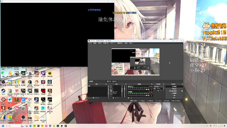
Task: Click the highlighted streaming button in Controls dock
Action: click(x=174, y=86)
